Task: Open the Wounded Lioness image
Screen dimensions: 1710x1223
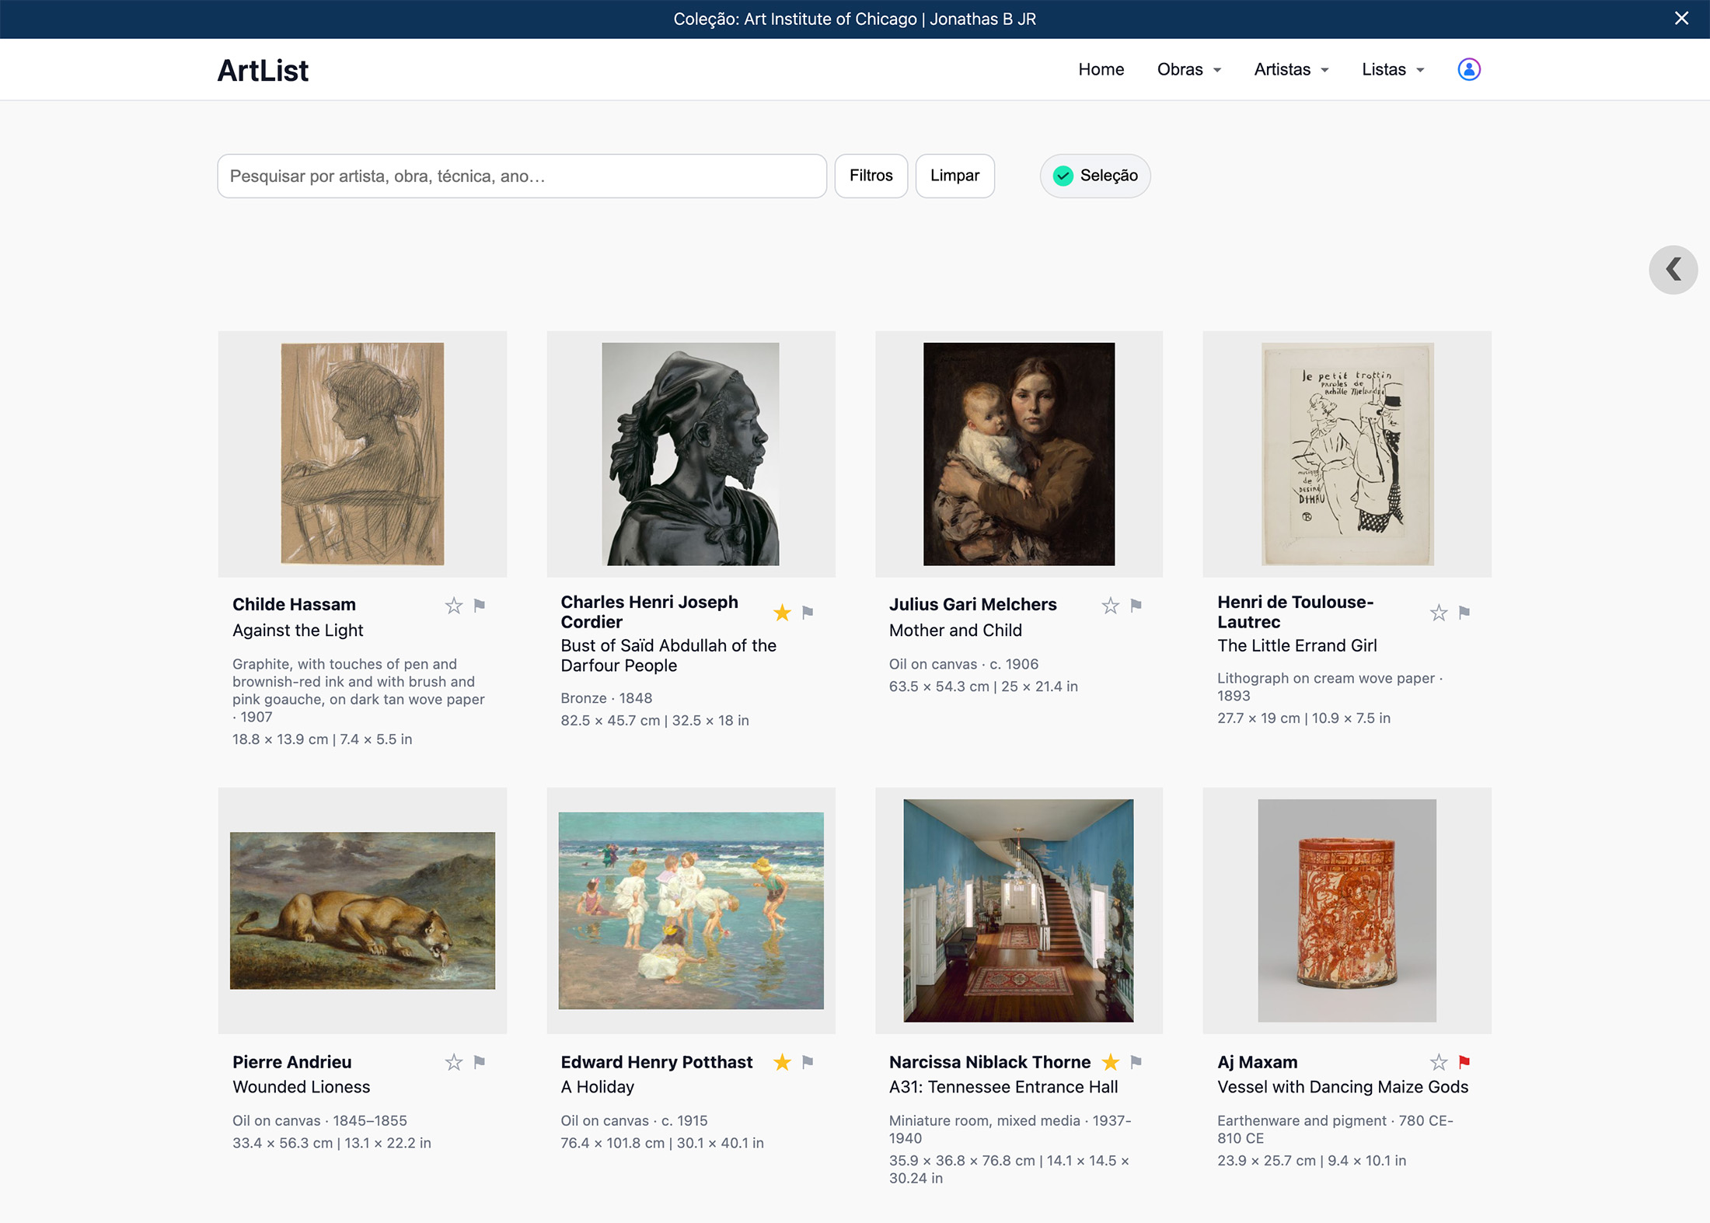Action: (362, 910)
